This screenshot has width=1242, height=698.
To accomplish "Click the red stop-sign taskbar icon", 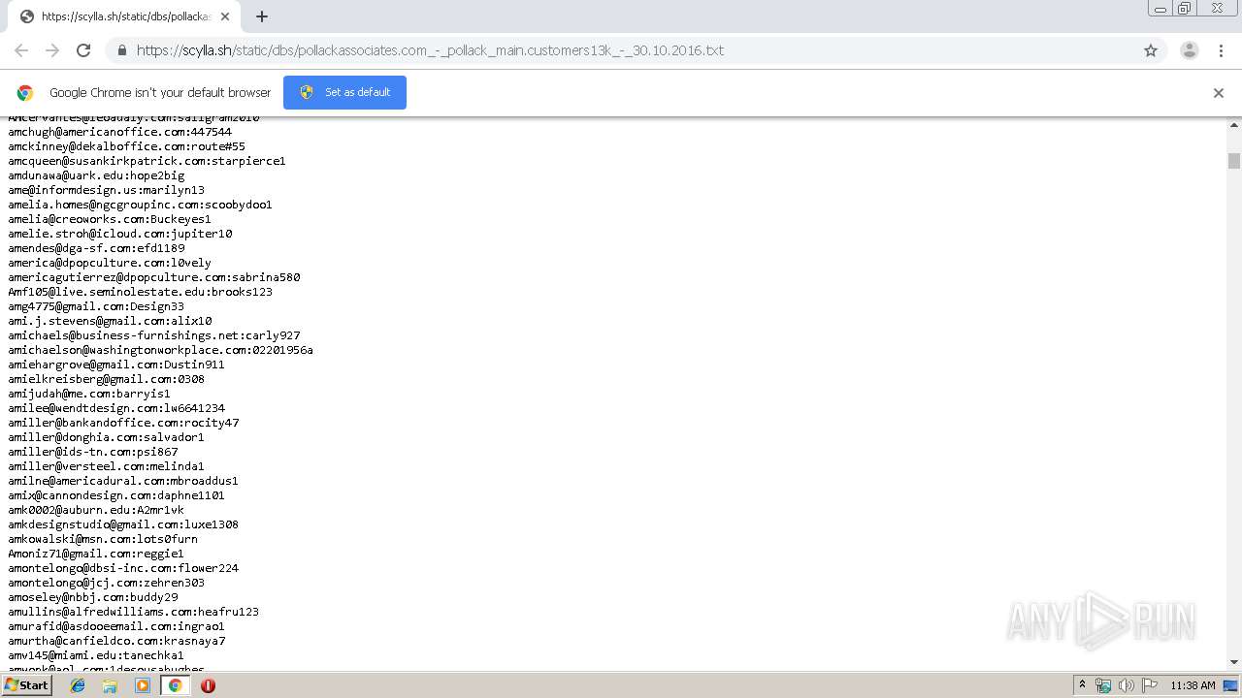I will (208, 685).
